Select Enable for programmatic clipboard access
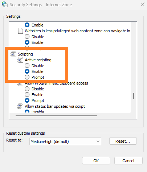147x172 pixels. 27,95
